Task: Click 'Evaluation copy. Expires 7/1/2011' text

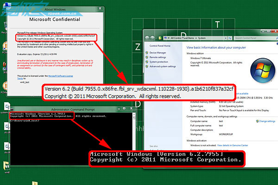Action: tap(37, 55)
